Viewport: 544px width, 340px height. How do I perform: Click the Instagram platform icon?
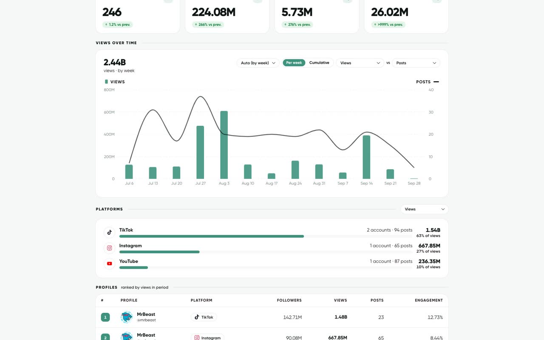click(109, 248)
